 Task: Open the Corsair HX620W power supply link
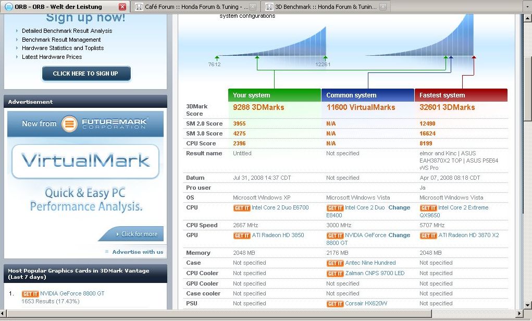(366, 304)
